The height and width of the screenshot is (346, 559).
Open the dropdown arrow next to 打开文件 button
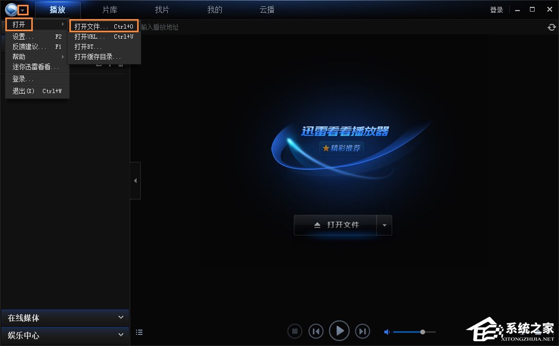pos(385,224)
